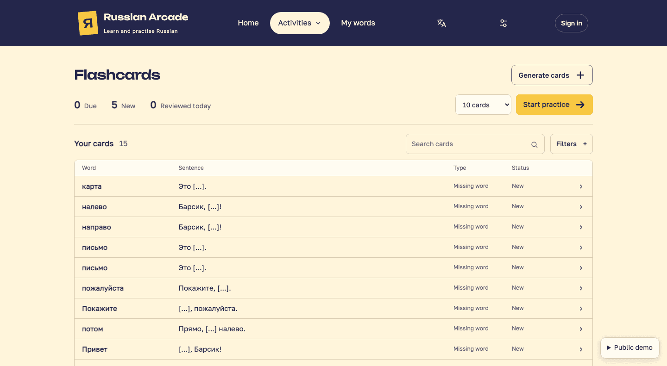Expand the карта card row chevron
667x366 pixels.
pyautogui.click(x=581, y=186)
